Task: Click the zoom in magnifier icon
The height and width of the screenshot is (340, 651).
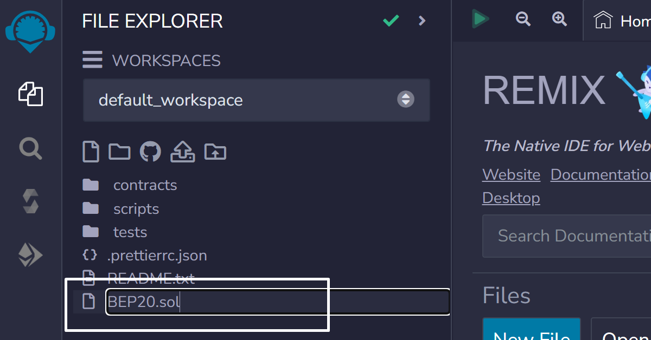Action: [559, 19]
